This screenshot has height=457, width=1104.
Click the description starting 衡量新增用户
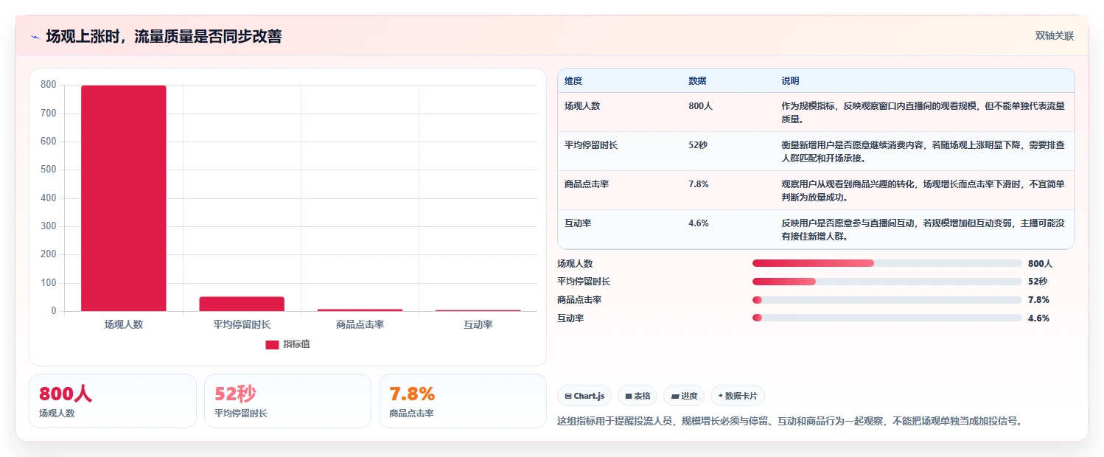[923, 151]
